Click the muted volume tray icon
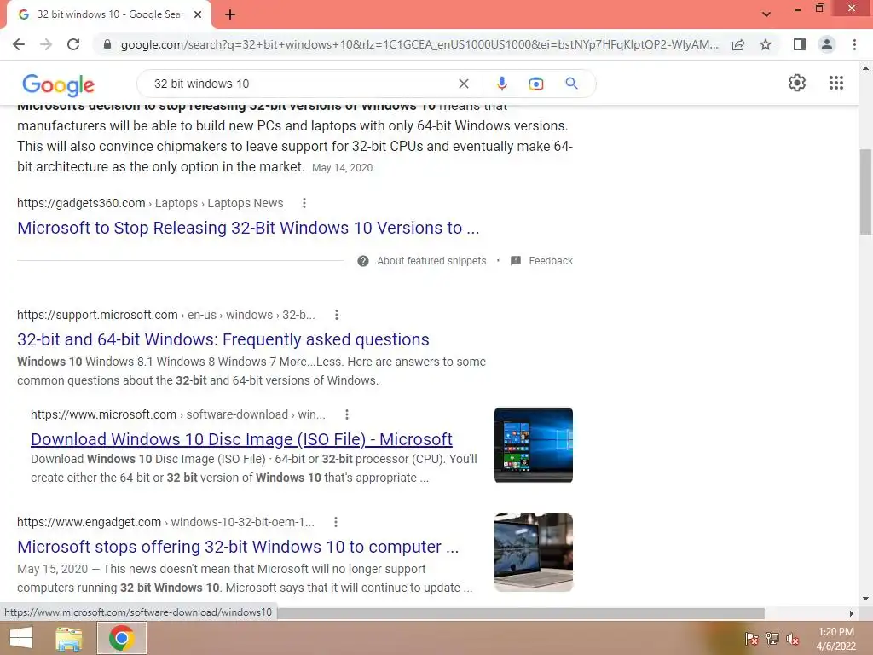The height and width of the screenshot is (655, 873). point(793,639)
